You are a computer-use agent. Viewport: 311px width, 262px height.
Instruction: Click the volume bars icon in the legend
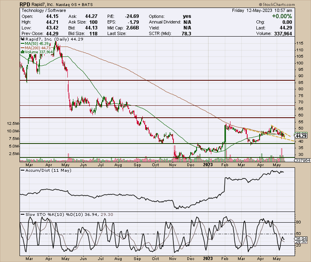(x=23, y=52)
